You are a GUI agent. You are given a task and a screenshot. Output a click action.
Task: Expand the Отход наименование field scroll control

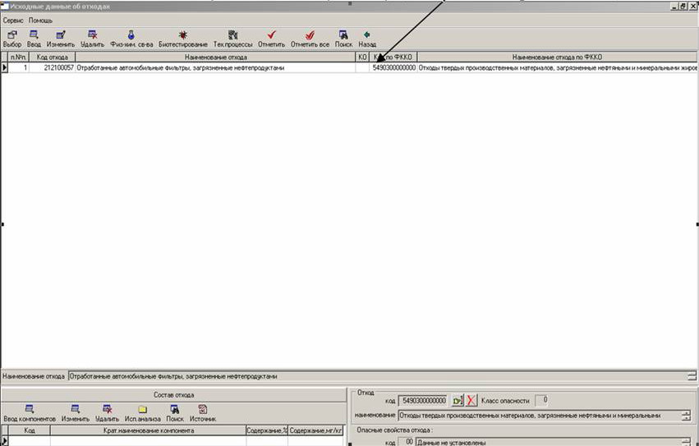[687, 416]
